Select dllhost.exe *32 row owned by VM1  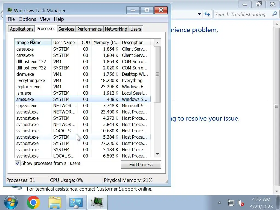tap(83, 62)
